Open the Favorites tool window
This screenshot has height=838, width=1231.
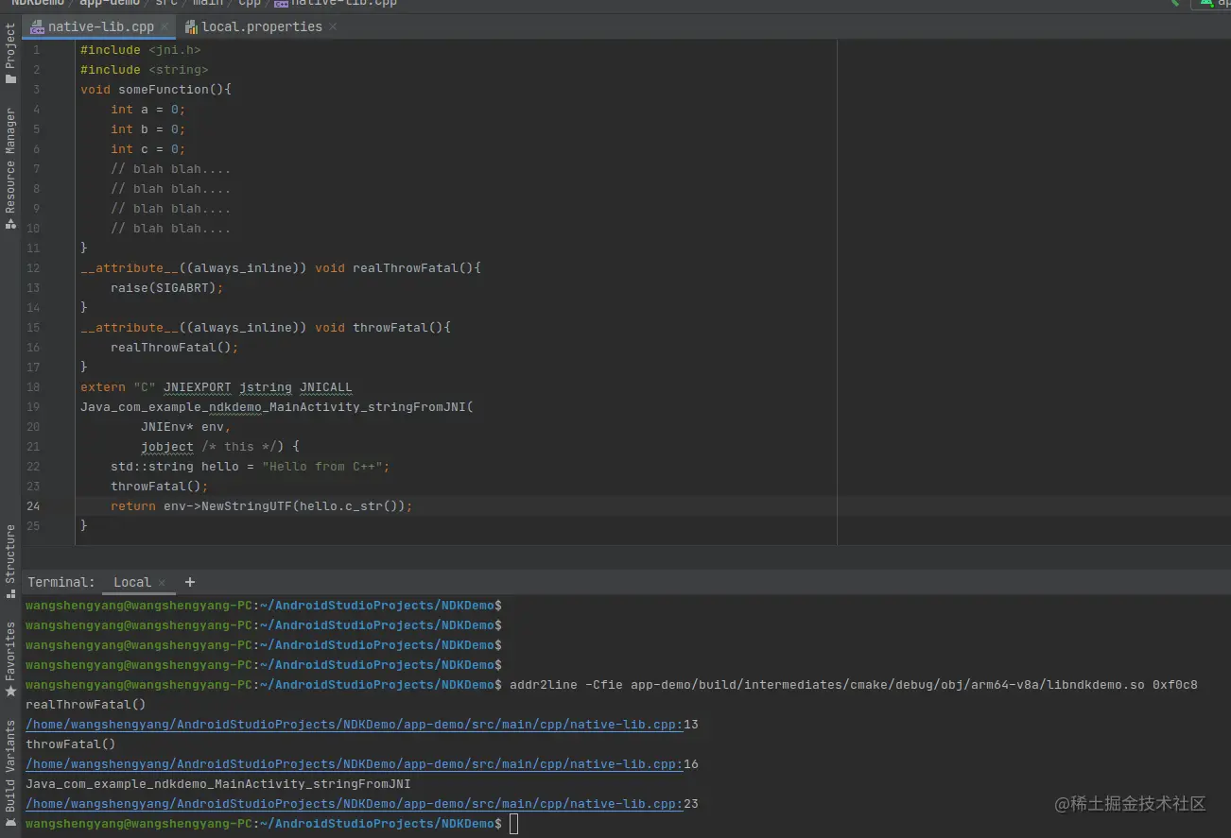[10, 658]
